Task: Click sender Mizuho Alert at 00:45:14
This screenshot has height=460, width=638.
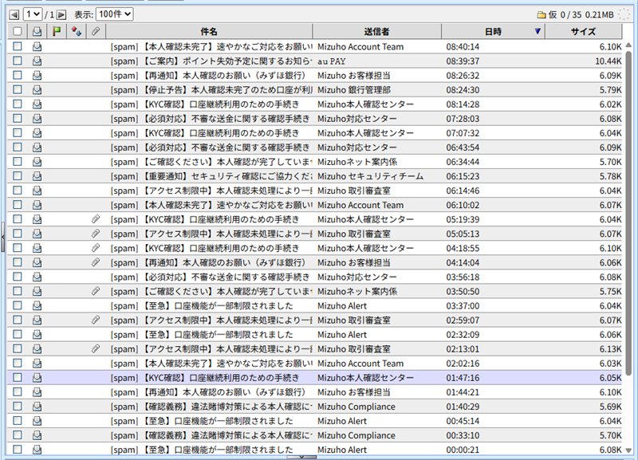Action: (x=342, y=421)
